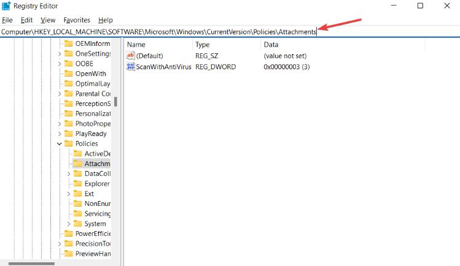Viewport: 460px width, 266px height.
Task: Click the REG_DWORD type cell
Action: tap(216, 67)
